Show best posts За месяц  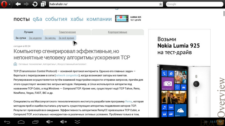(x=50, y=38)
